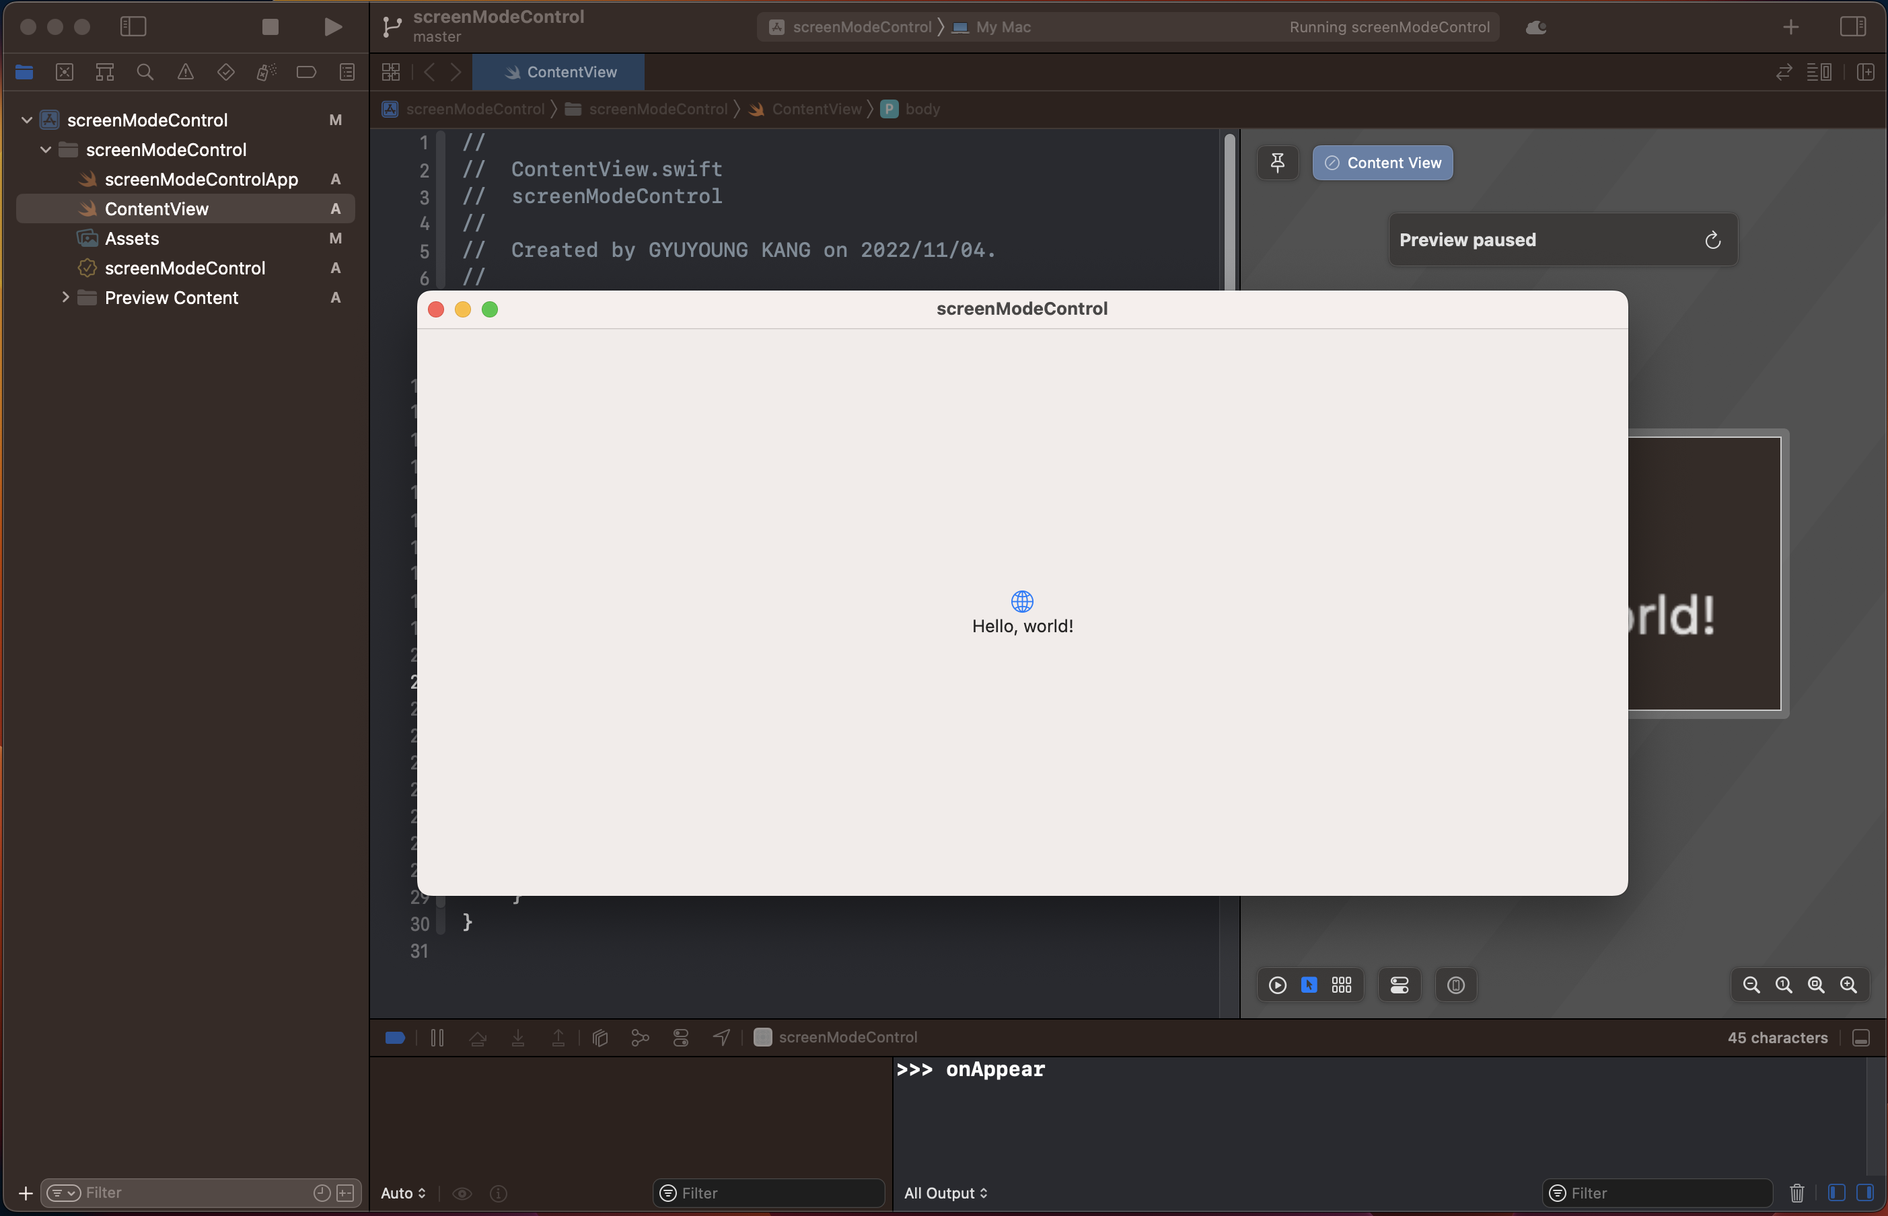
Task: Zoom out the preview canvas
Action: coord(1751,985)
